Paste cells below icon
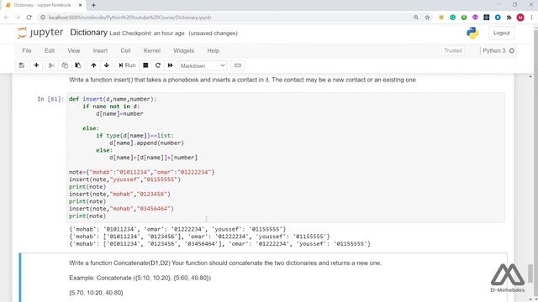538x302 pixels. coord(78,65)
